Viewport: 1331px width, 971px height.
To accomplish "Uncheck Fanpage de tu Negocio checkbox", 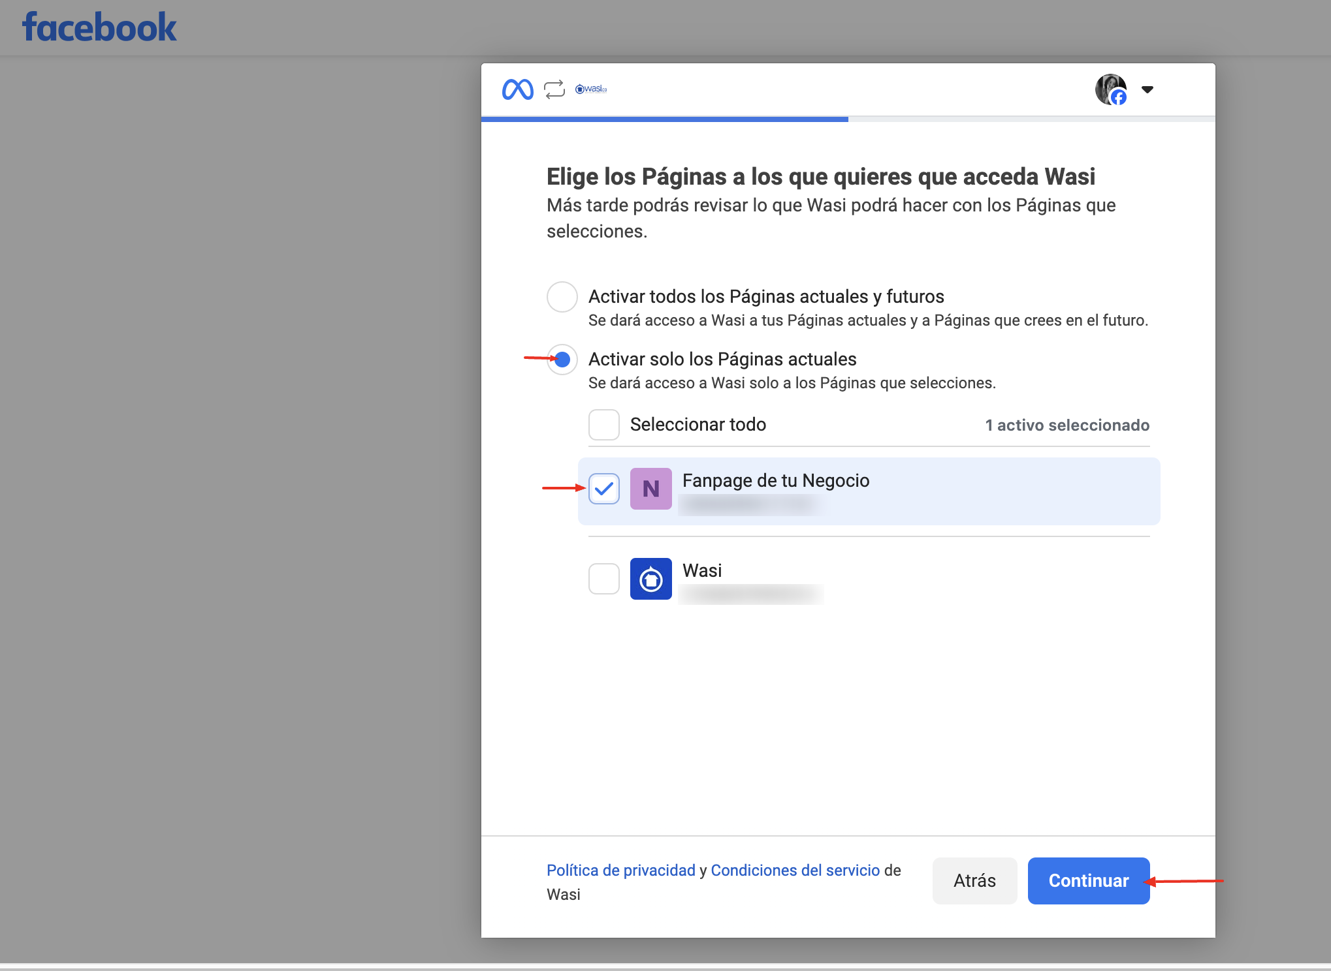I will [x=603, y=489].
